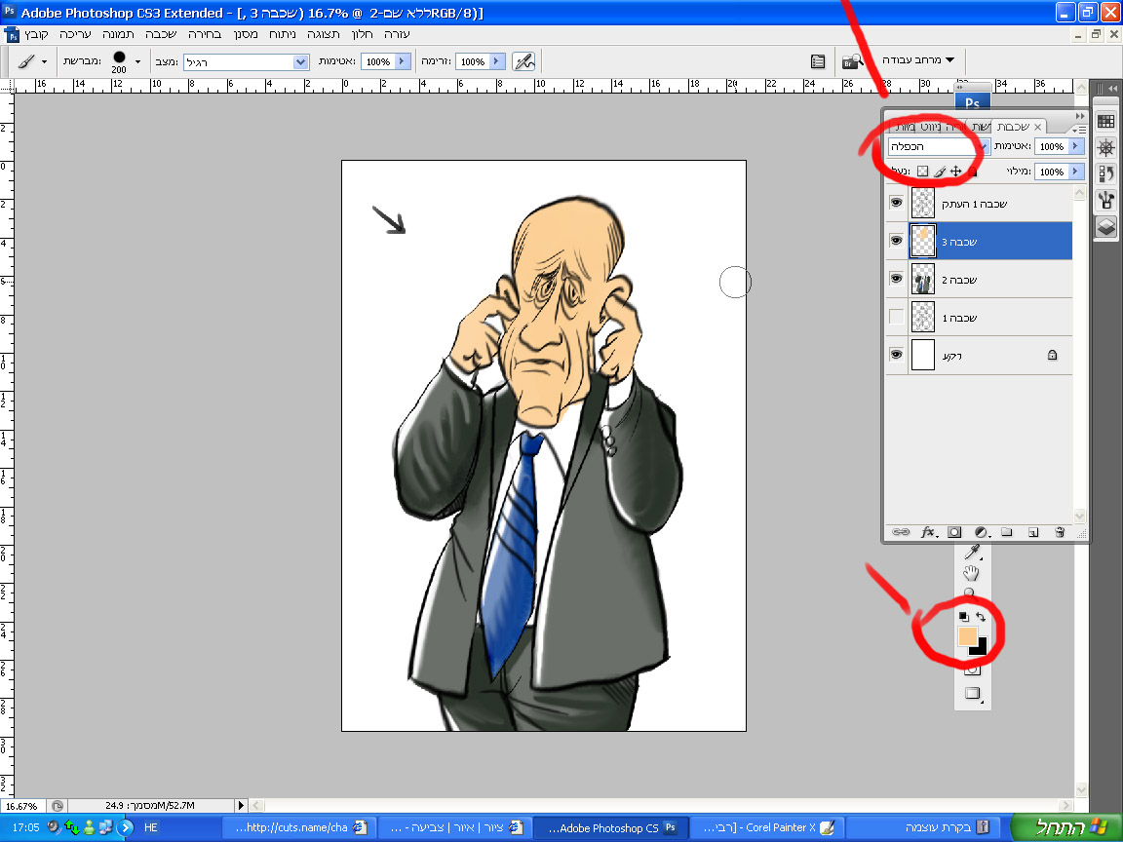Click the swap foreground and background colors arrow
This screenshot has height=842, width=1123.
coord(981,617)
